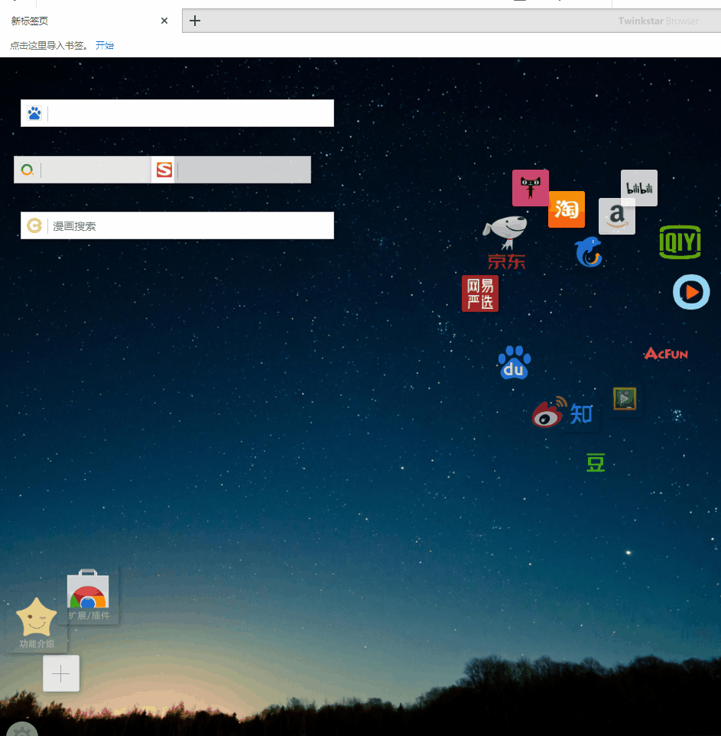The image size is (721, 736).
Task: Click the manga search 'C' icon
Action: coord(34,225)
